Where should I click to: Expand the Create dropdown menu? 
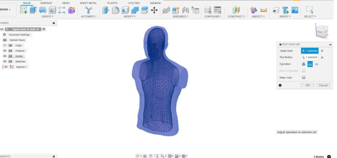pos(47,17)
